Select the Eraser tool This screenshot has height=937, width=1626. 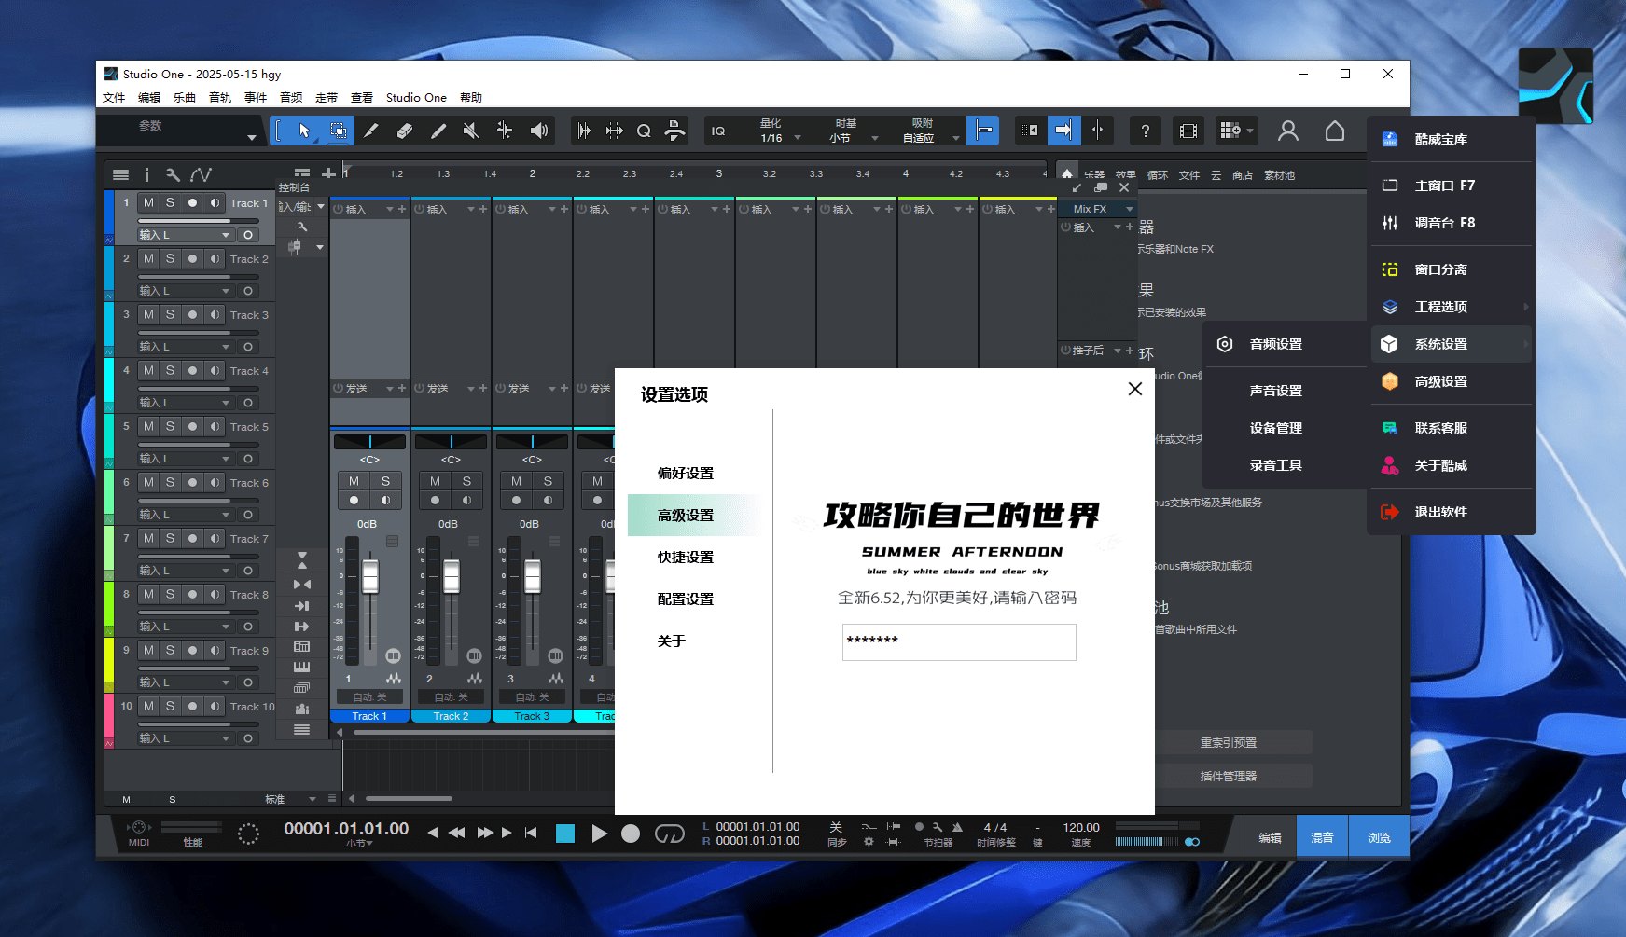coord(405,131)
